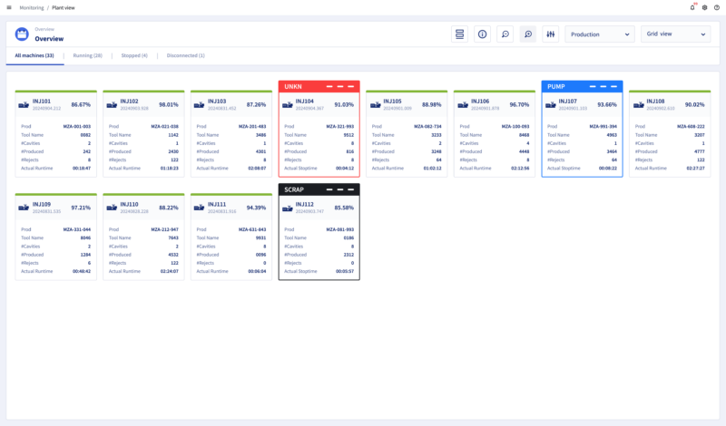The image size is (726, 426).
Task: Switch to Running (28) tab
Action: [87, 55]
